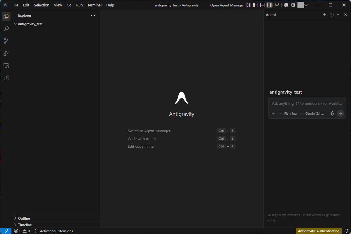The image size is (351, 234).
Task: Open Explorer more actions ellipsis
Action: (x=93, y=16)
